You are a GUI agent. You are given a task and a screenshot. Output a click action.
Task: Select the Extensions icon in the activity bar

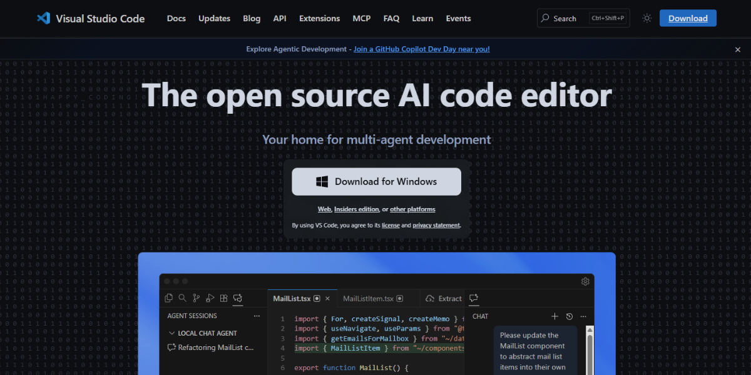[223, 298]
